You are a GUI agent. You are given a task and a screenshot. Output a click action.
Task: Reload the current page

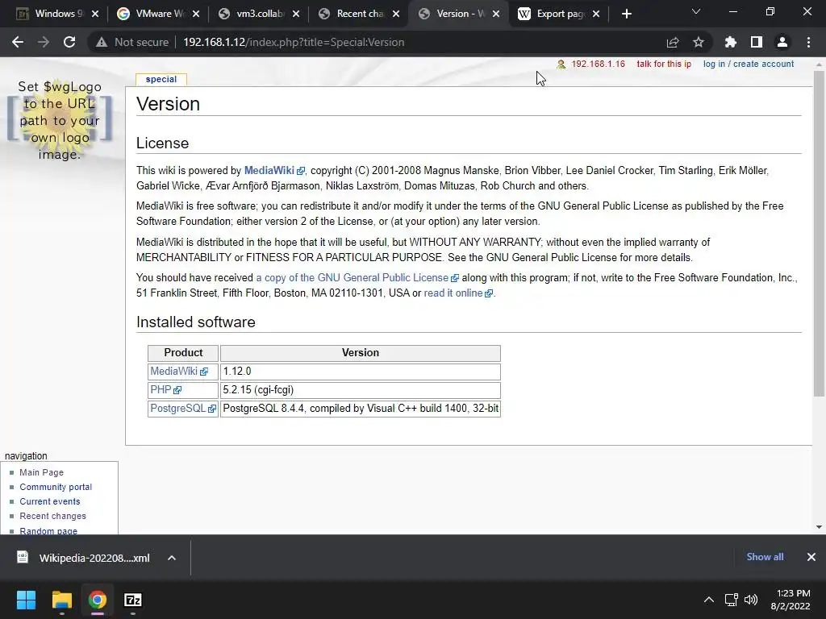[x=69, y=42]
